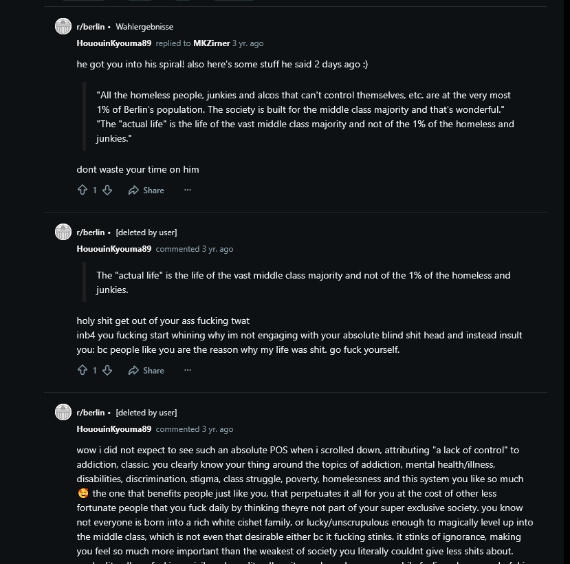
Task: Open the second '[deleted by user]' post title
Action: [146, 413]
